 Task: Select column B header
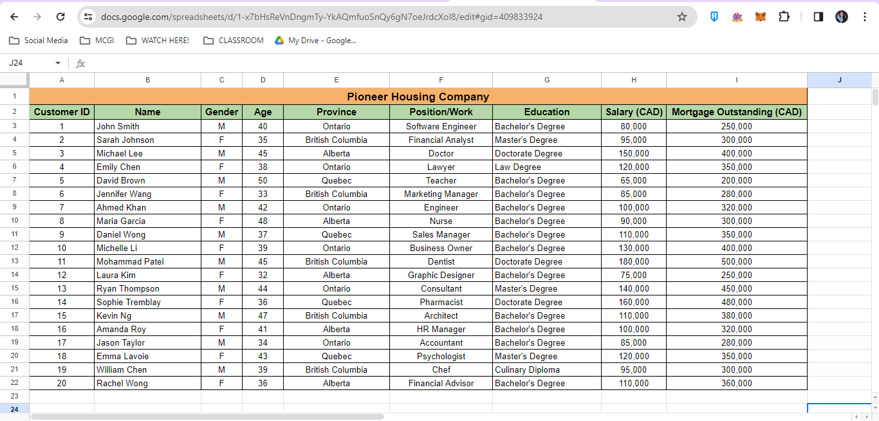click(147, 80)
